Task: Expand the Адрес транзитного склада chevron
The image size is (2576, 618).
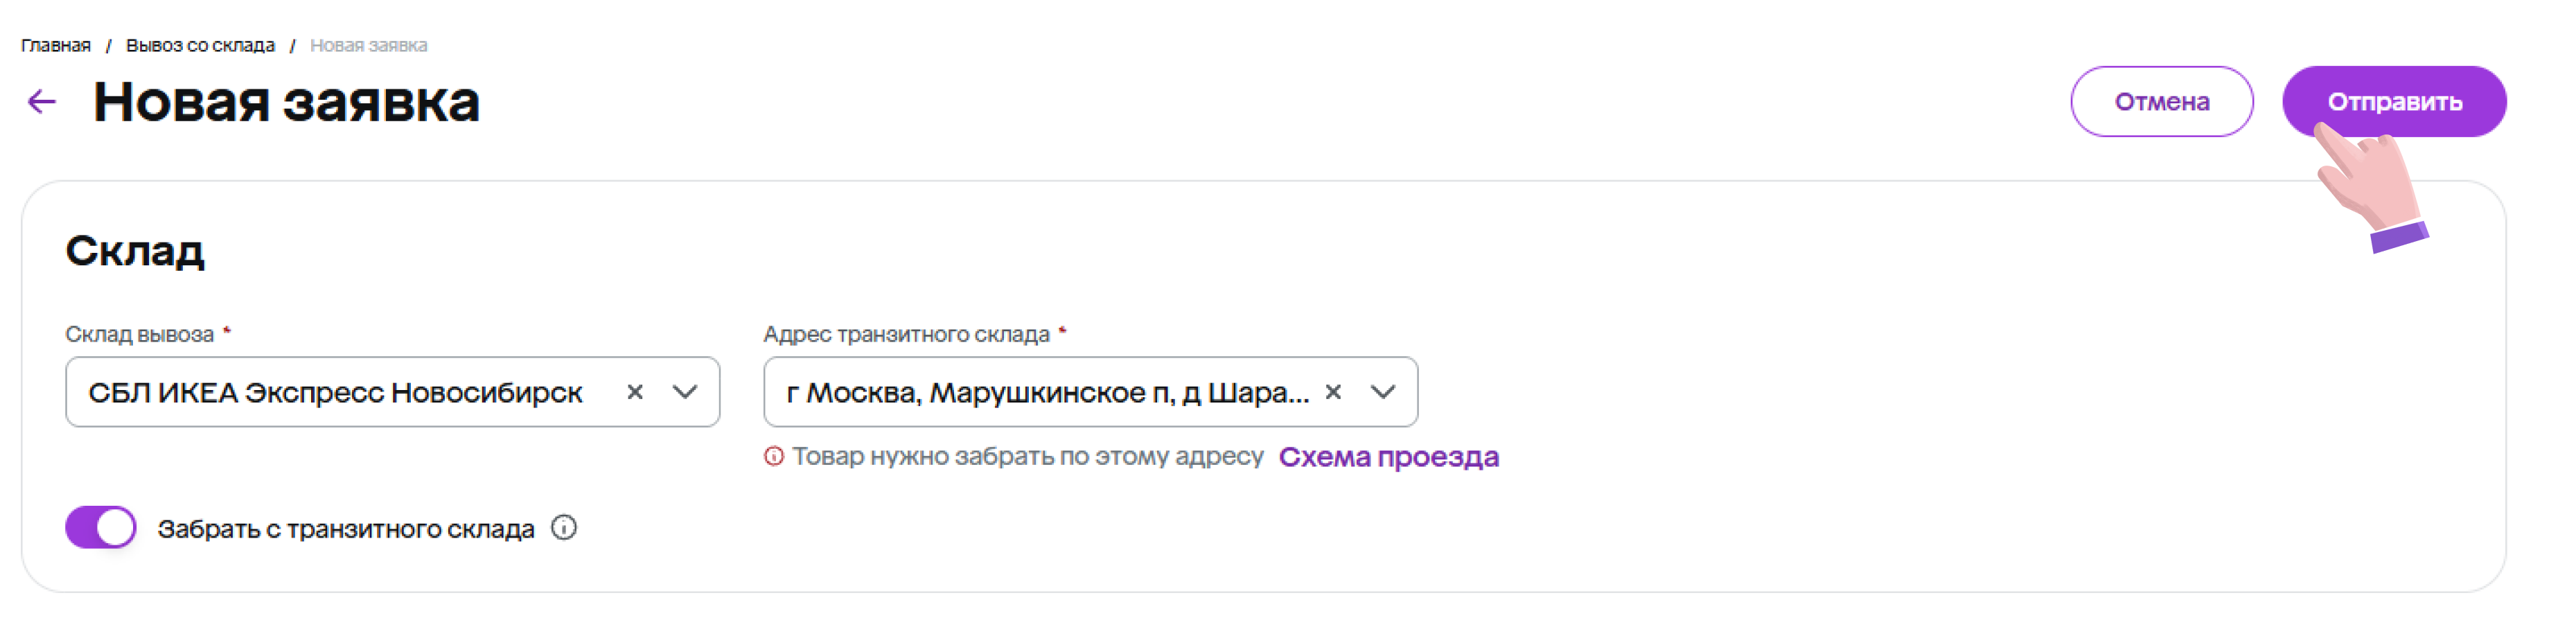Action: click(x=1382, y=392)
